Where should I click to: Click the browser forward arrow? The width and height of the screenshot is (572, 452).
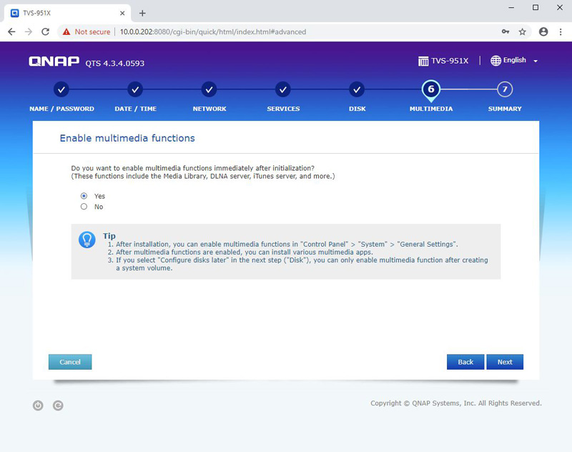coord(29,31)
